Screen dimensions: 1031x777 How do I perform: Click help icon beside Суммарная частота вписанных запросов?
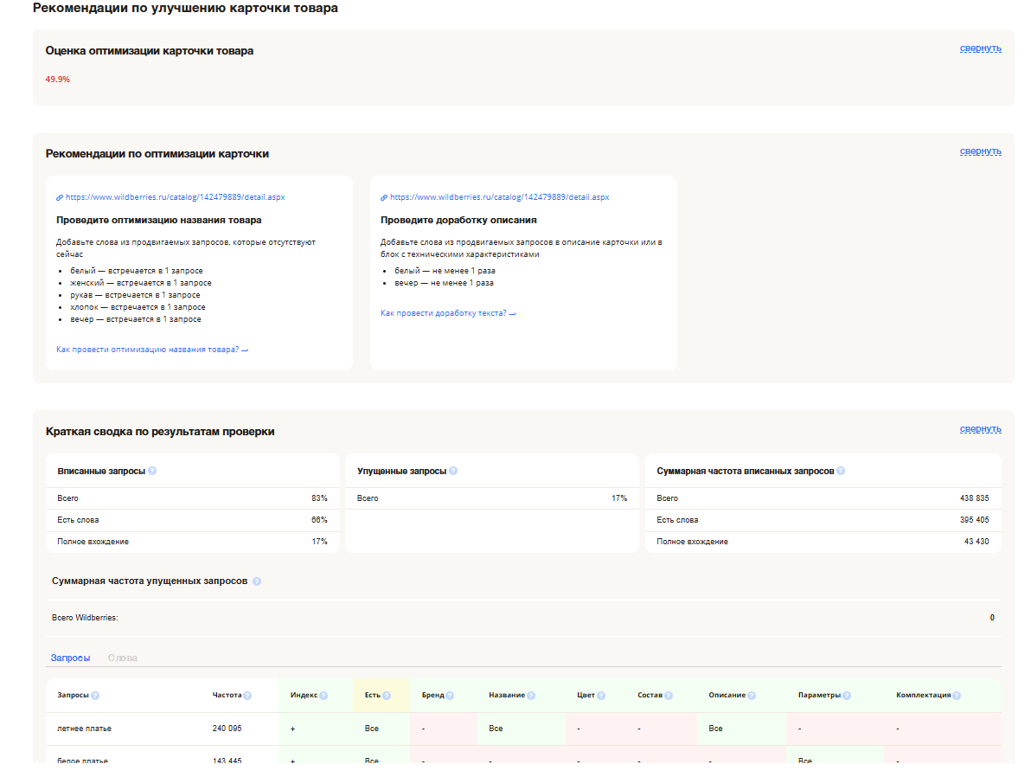[841, 472]
